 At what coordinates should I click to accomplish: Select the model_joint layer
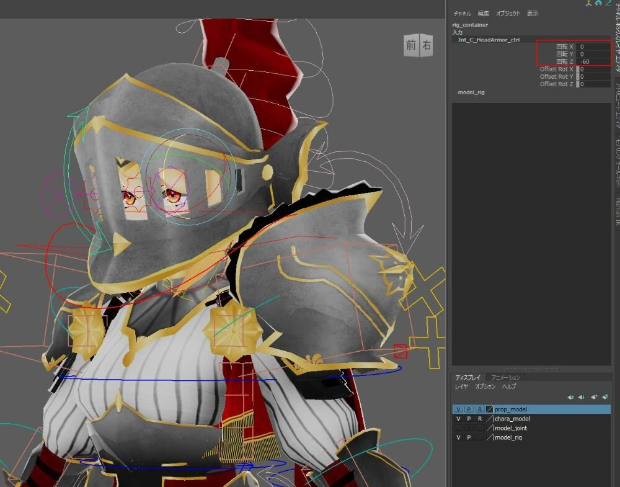coord(511,428)
